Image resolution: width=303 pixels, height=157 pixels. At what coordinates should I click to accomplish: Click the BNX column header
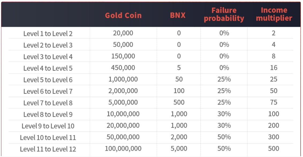pos(178,16)
